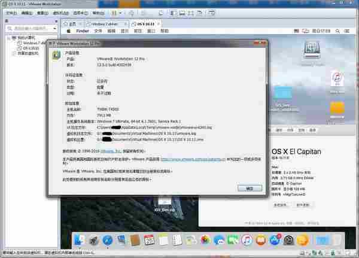
Task: Open the library search dropdown arrow
Action: [54, 29]
